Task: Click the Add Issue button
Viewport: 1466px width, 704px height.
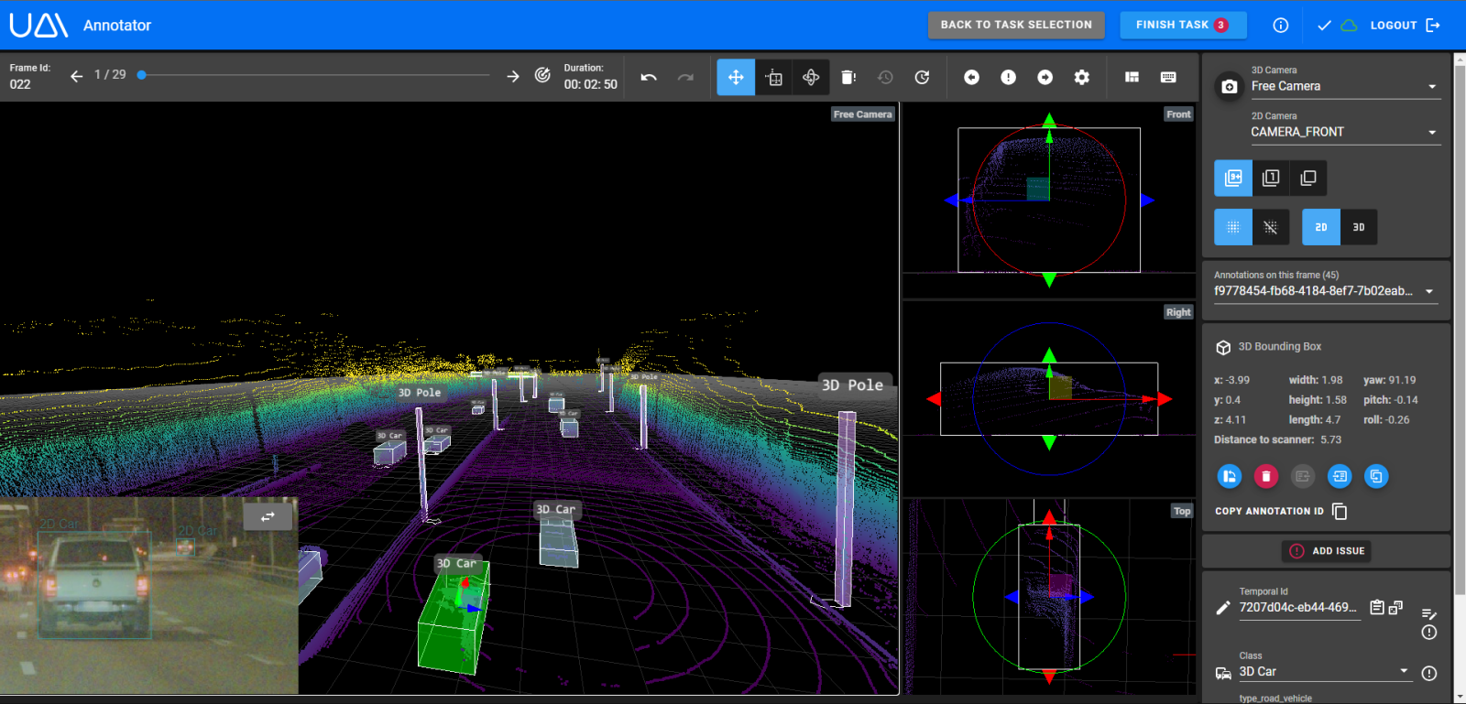Action: tap(1327, 551)
